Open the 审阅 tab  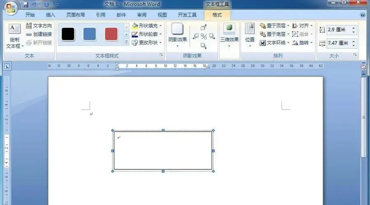coord(142,15)
